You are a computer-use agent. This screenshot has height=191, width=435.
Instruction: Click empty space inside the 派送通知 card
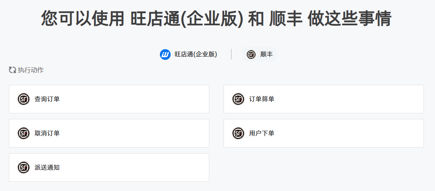tap(136, 167)
